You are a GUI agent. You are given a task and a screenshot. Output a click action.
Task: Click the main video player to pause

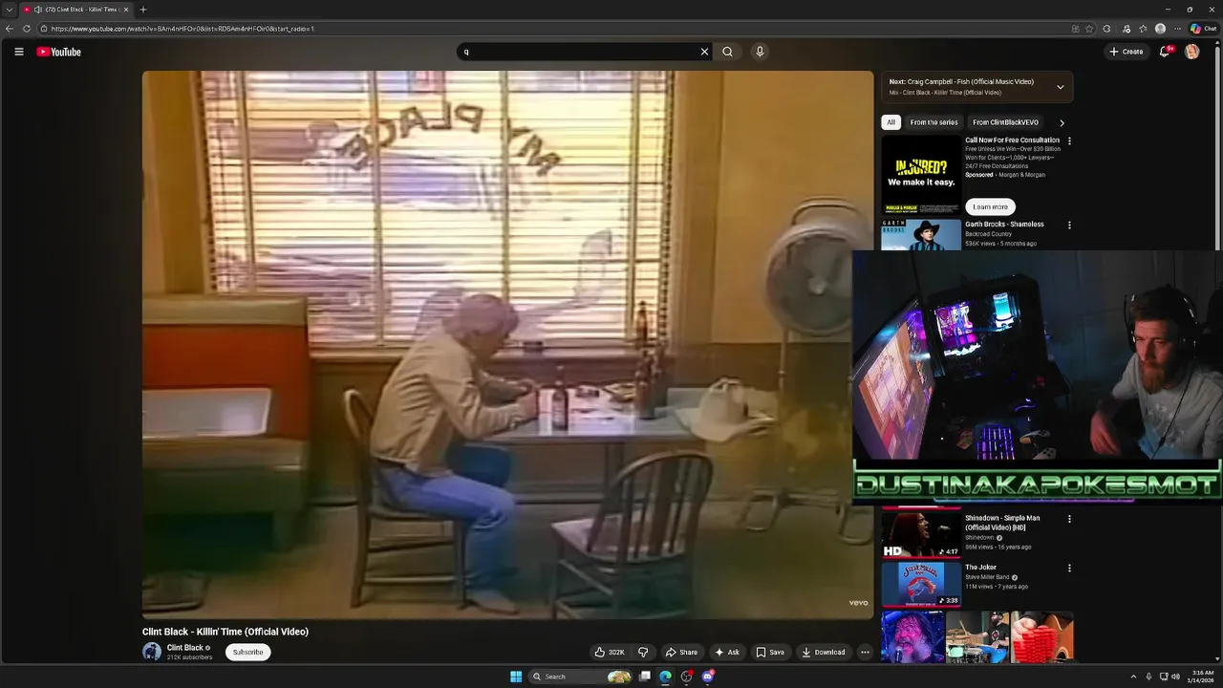(x=507, y=344)
